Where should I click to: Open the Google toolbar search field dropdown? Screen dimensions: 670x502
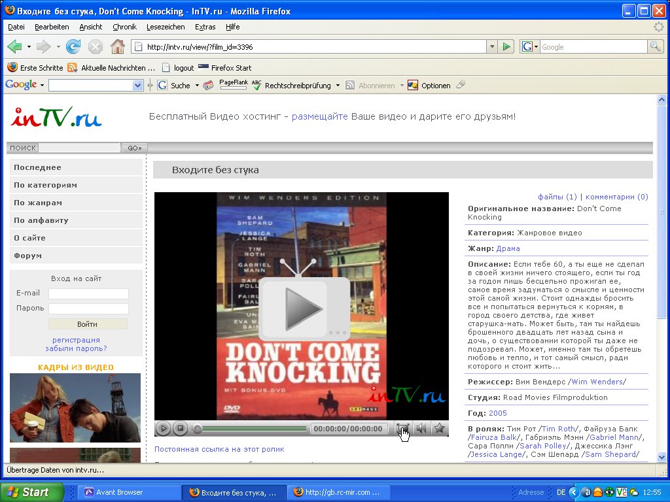click(137, 86)
